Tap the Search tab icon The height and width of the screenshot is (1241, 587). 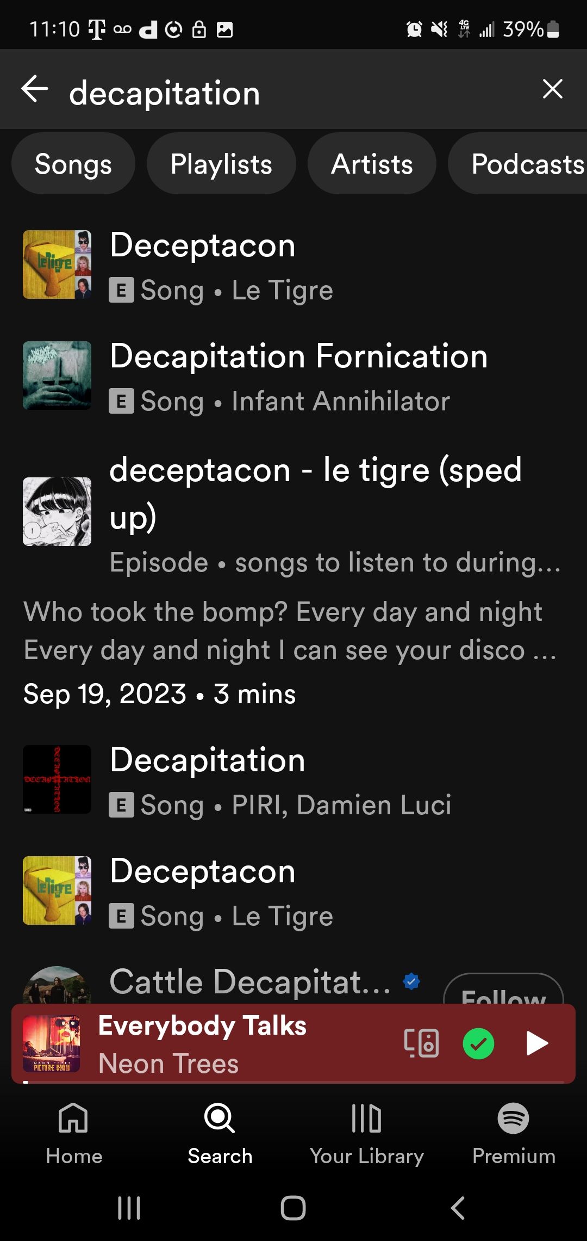(220, 1119)
